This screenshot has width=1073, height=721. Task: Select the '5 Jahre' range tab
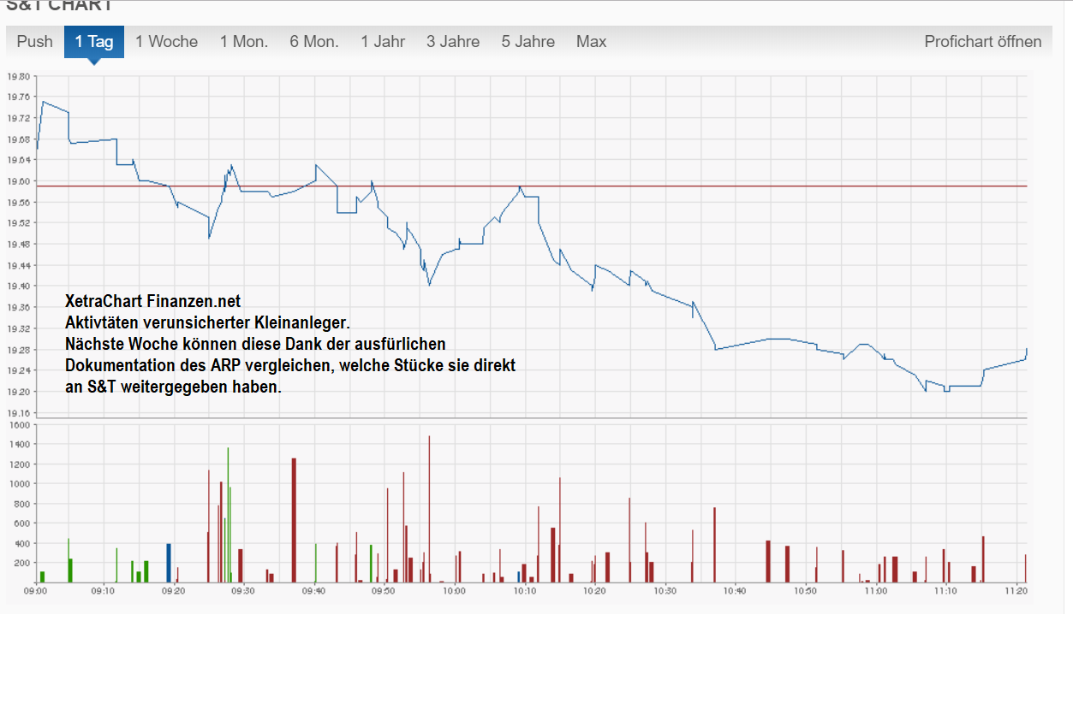click(x=528, y=40)
